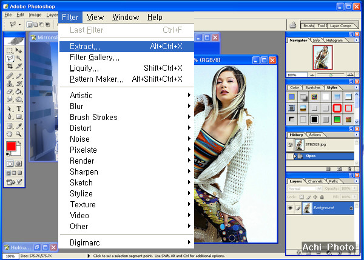Switch to the Channels tab
This screenshot has width=364, height=260.
tap(315, 181)
